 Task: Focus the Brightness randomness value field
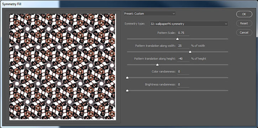click(x=183, y=85)
